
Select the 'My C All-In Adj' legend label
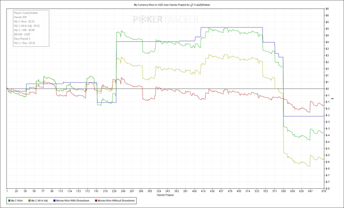[39, 201]
